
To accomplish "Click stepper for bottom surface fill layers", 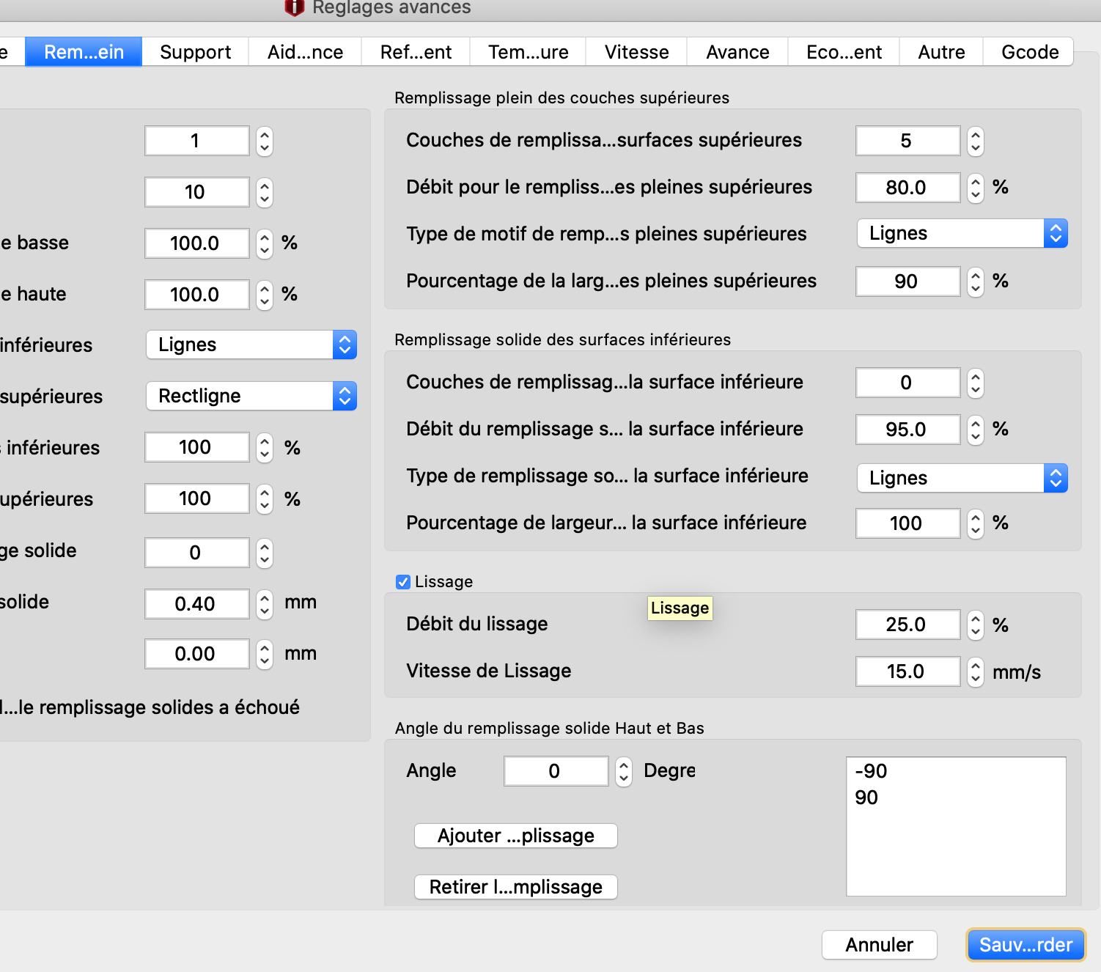I will 975,383.
